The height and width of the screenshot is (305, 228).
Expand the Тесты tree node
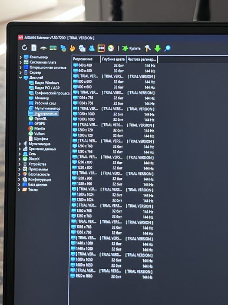click(x=19, y=190)
